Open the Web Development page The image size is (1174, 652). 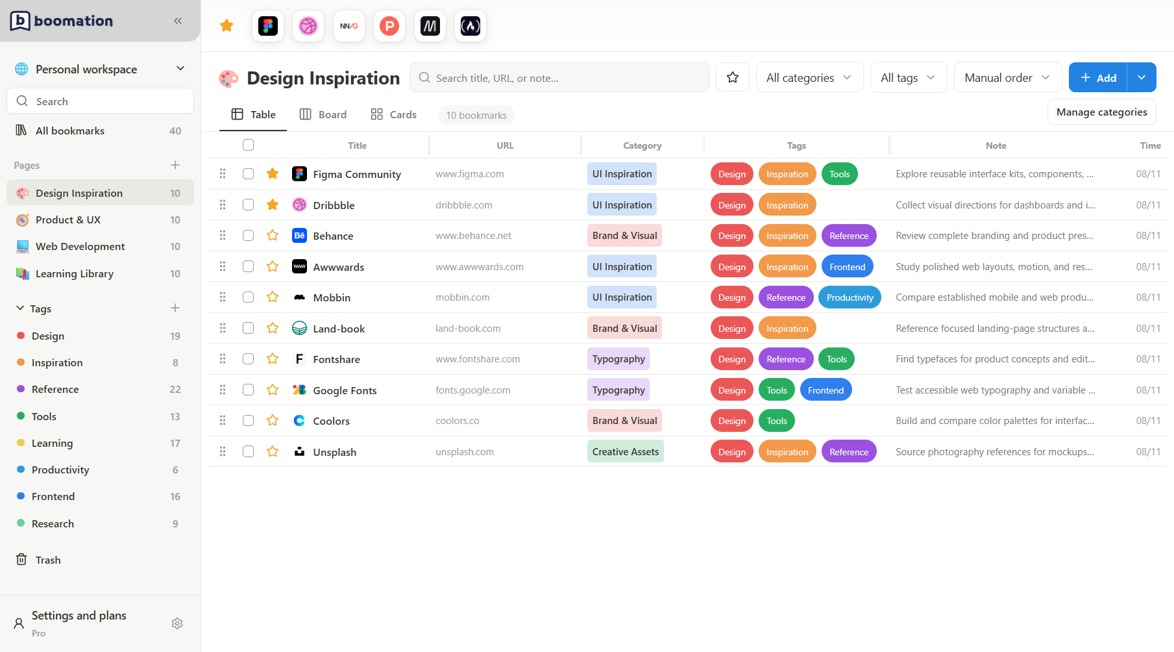coord(101,246)
